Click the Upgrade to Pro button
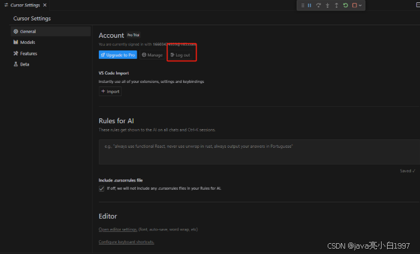 pyautogui.click(x=118, y=55)
